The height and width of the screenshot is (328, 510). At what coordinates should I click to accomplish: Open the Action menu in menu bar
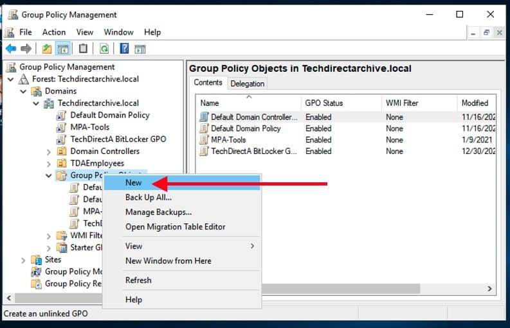click(54, 32)
